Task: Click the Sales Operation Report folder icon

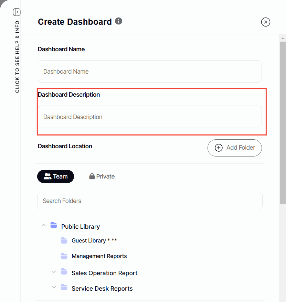Action: [x=64, y=272]
